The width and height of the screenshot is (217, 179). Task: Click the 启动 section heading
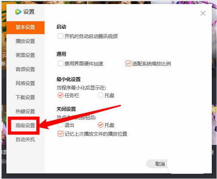[61, 27]
